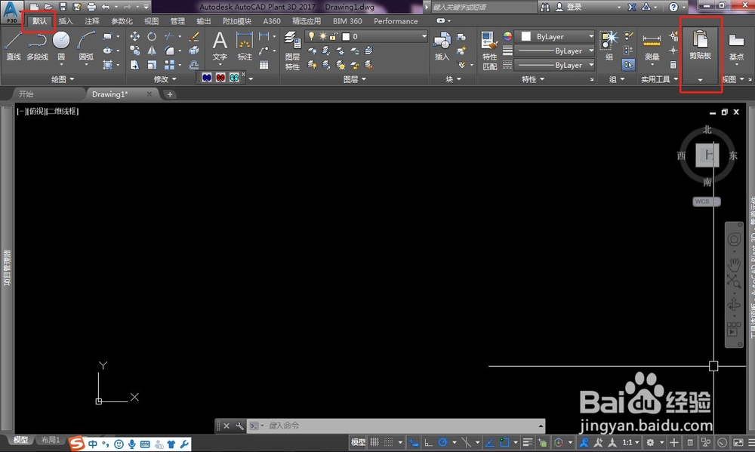Click the Scale tool icon
Screen dimensions: 755x452
tap(152, 64)
